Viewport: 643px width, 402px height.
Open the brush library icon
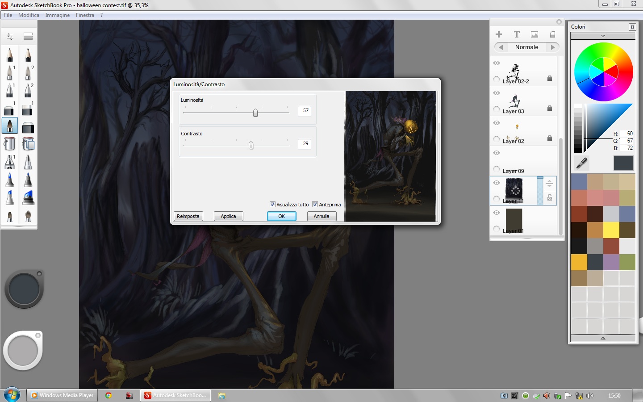(28, 37)
